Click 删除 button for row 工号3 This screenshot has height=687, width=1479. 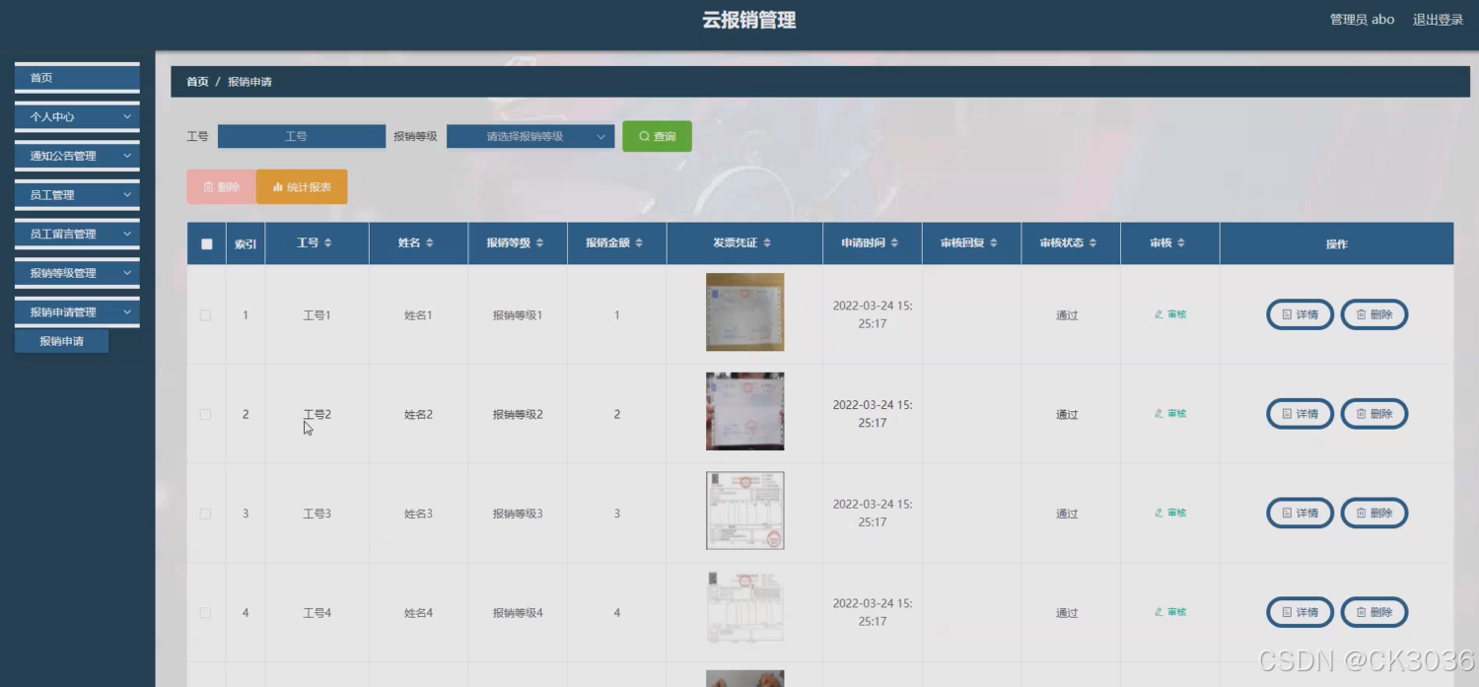(x=1374, y=513)
